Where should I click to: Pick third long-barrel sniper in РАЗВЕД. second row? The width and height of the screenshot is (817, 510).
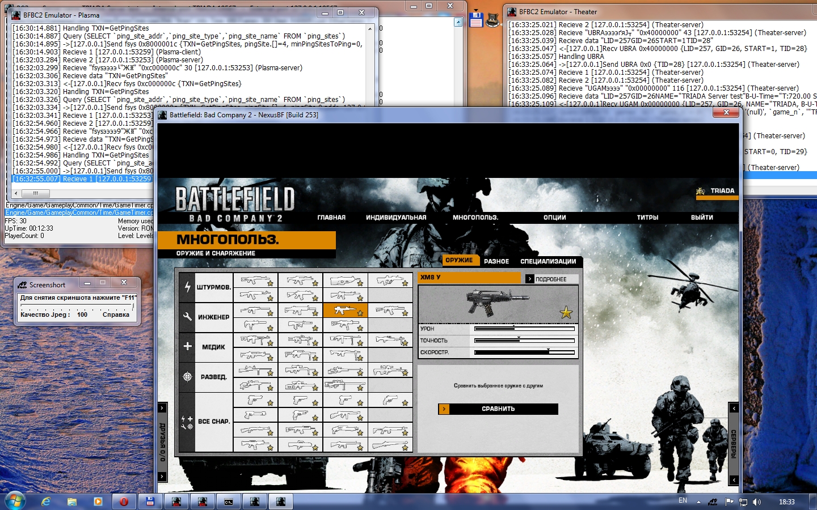(x=346, y=385)
